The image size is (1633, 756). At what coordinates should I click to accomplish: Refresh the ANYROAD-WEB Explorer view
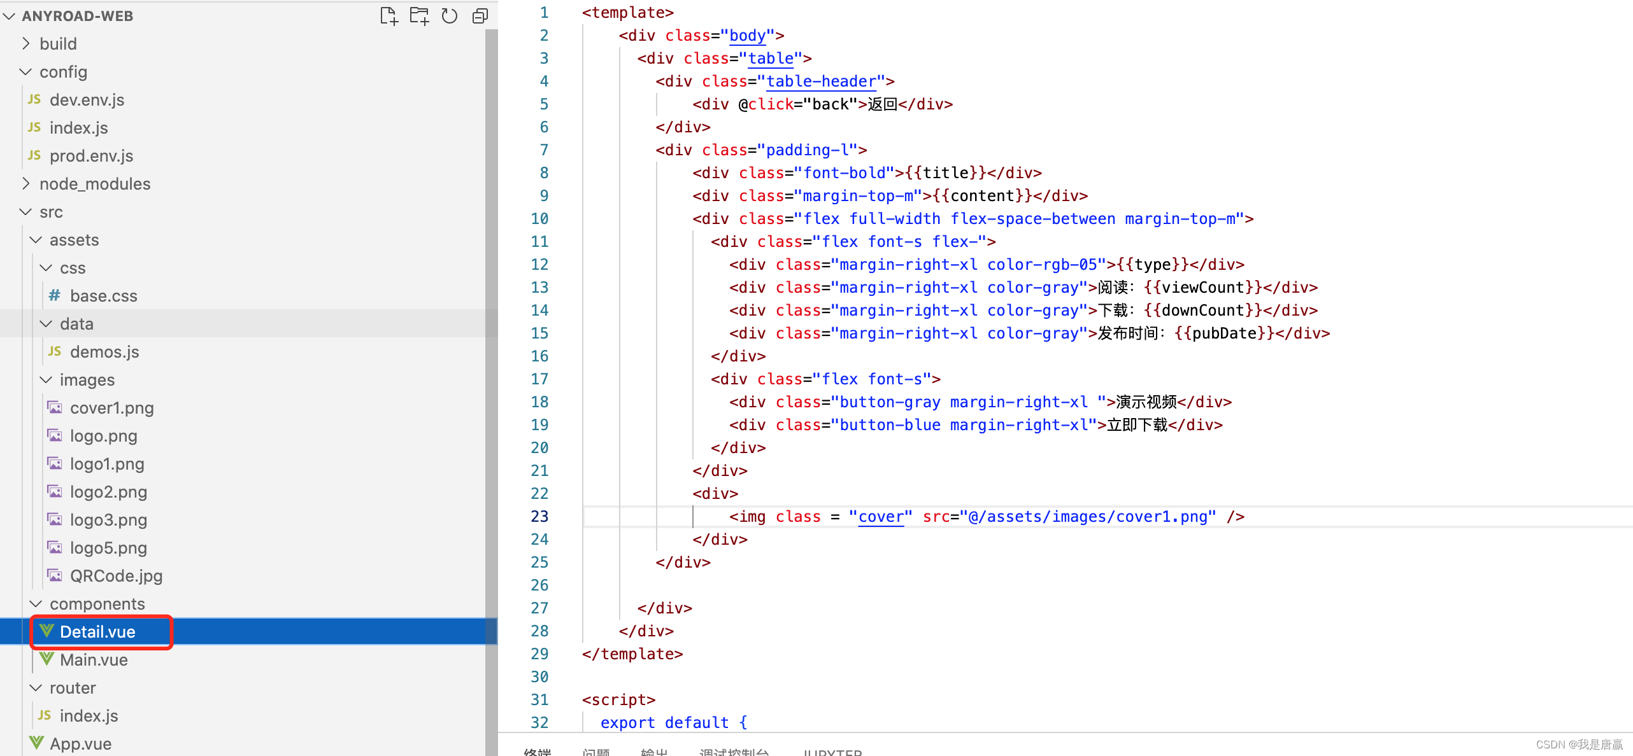click(450, 16)
